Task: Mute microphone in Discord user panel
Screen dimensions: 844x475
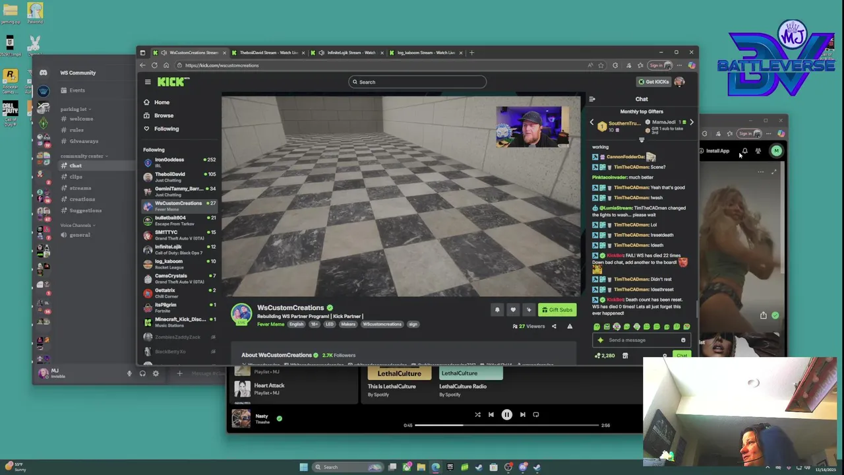Action: coord(129,373)
